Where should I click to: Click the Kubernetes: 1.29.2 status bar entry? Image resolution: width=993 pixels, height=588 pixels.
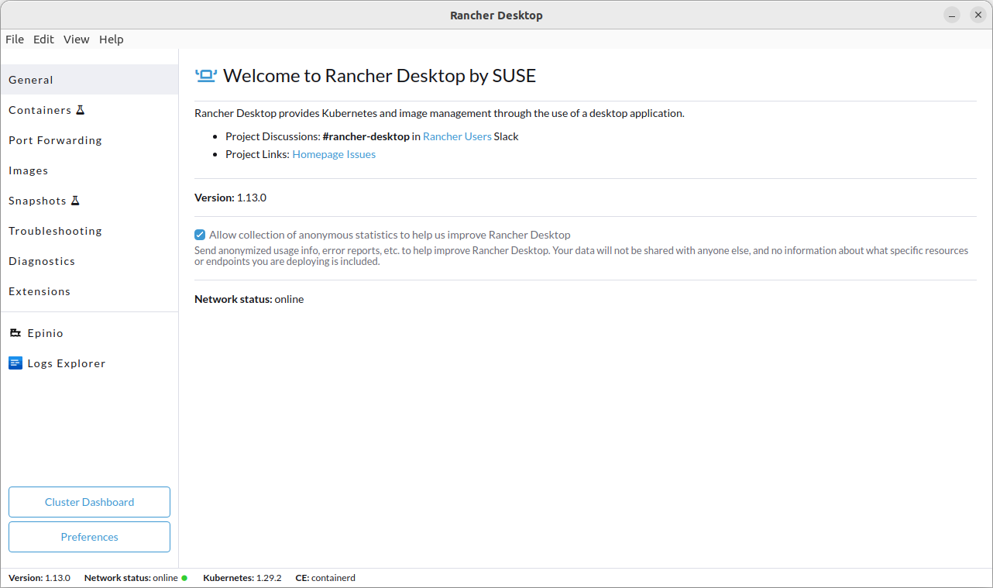pos(242,578)
